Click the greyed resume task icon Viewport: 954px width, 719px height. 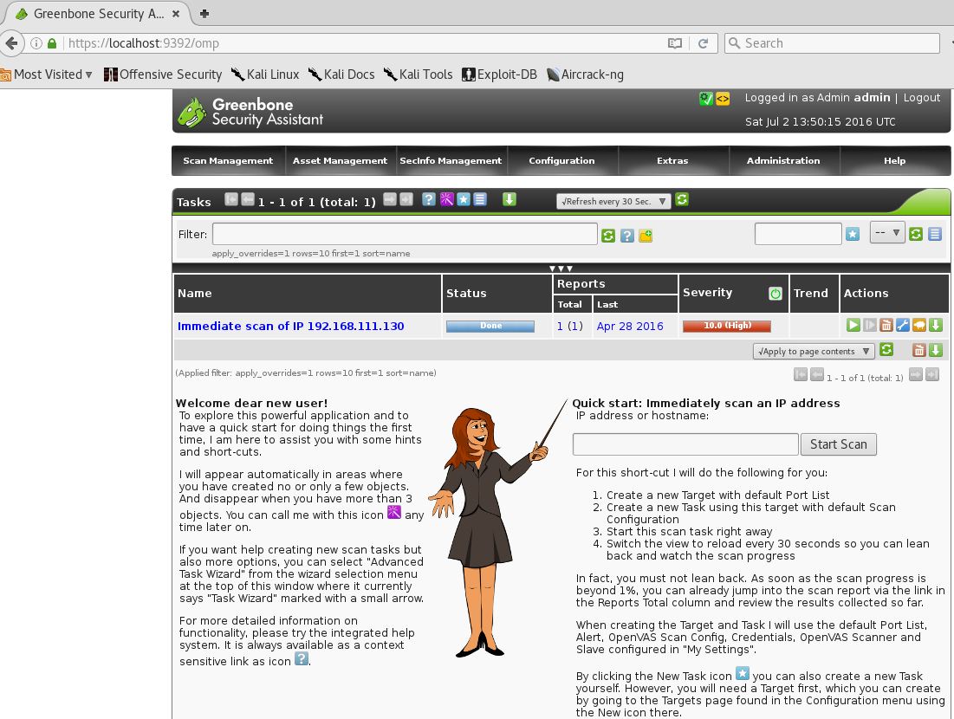870,325
